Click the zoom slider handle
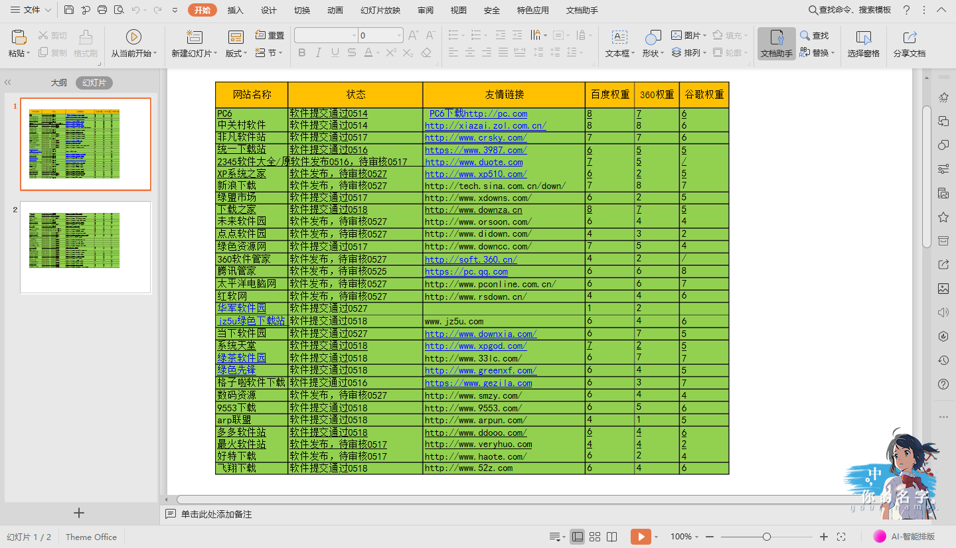956x548 pixels. pyautogui.click(x=767, y=537)
